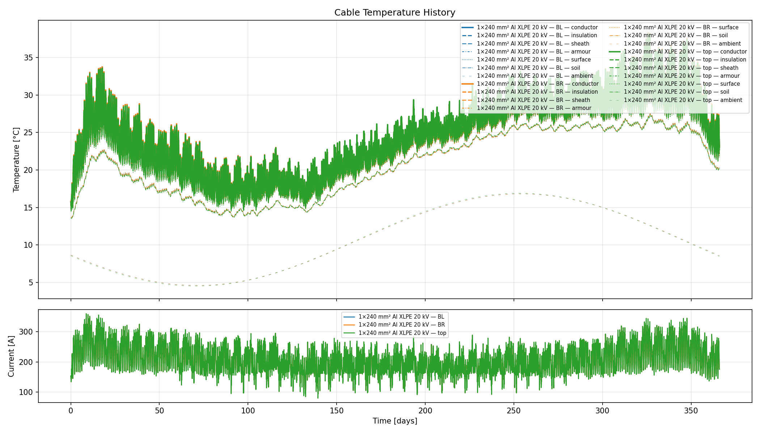Click the 'Time [days]' x-axis label
This screenshot has height=434, width=760.
pos(395,421)
